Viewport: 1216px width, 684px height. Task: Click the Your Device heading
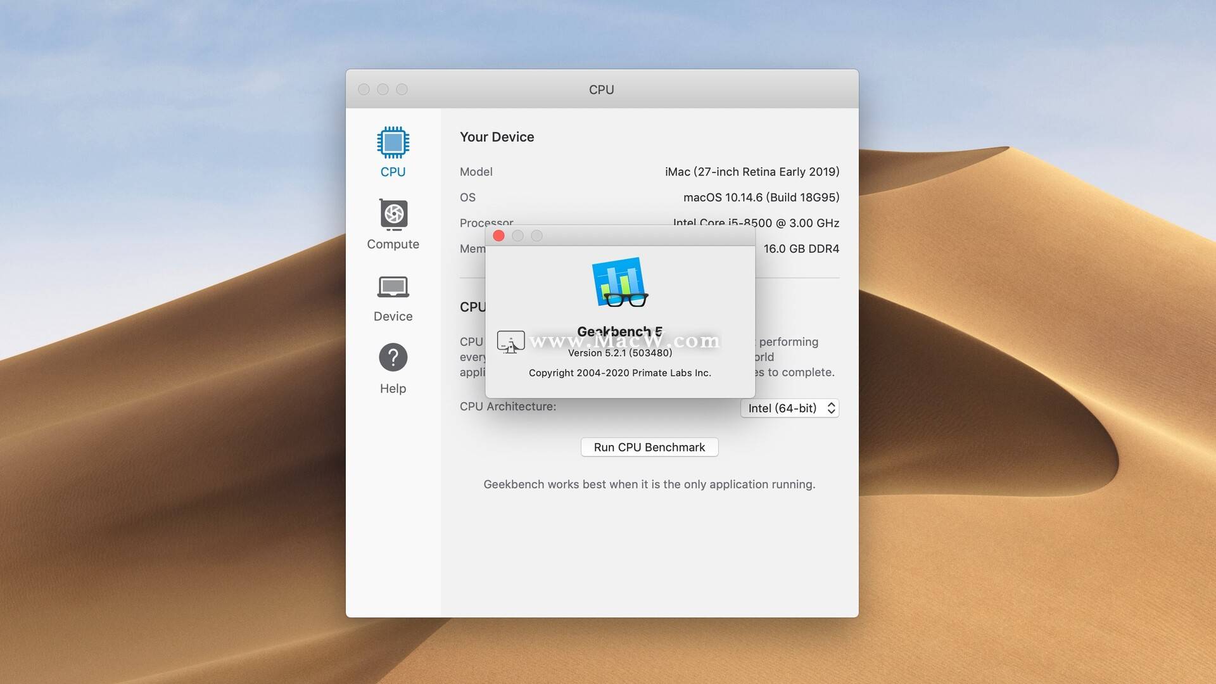click(497, 137)
